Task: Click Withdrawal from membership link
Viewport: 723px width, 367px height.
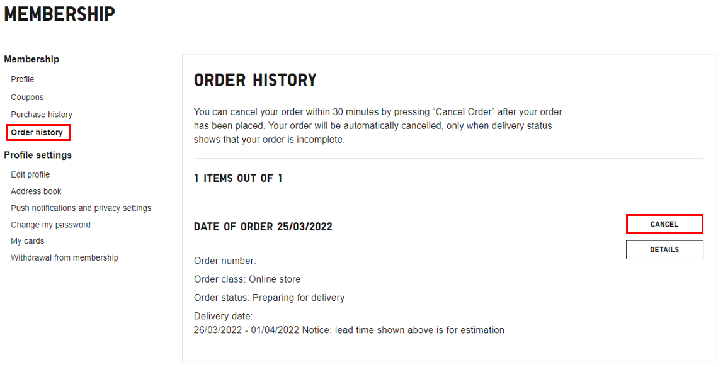Action: (64, 257)
